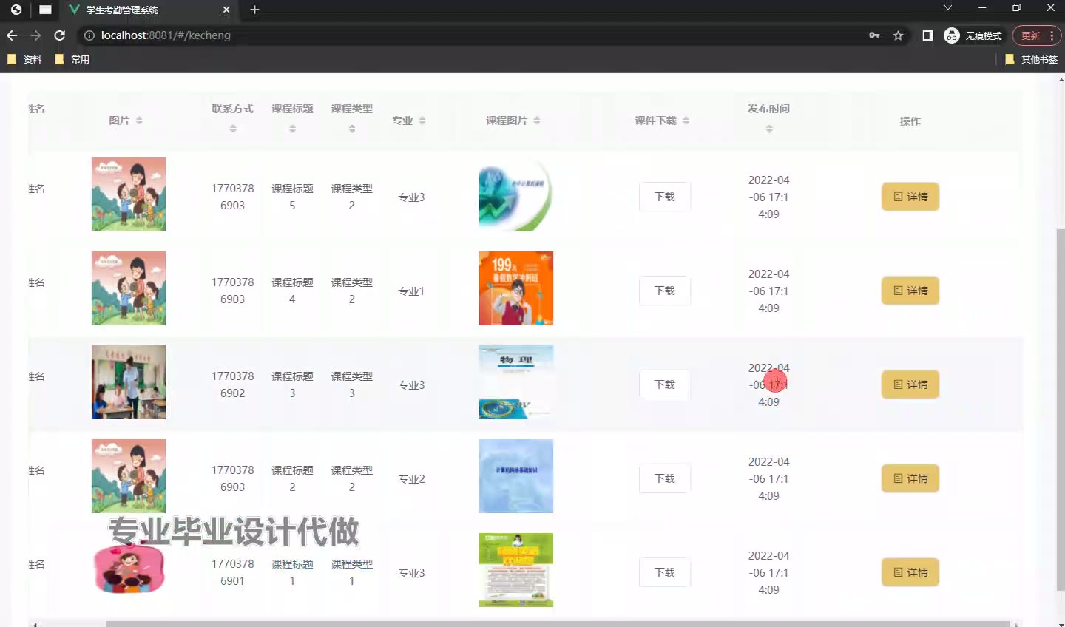Click 详情 button for the 课程标题 1 row

coord(910,572)
